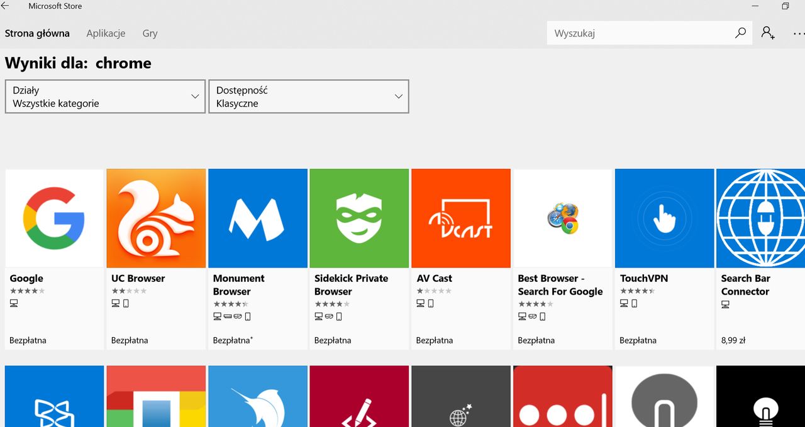This screenshot has height=427, width=805.
Task: Click the Monument Browser title
Action: point(238,284)
